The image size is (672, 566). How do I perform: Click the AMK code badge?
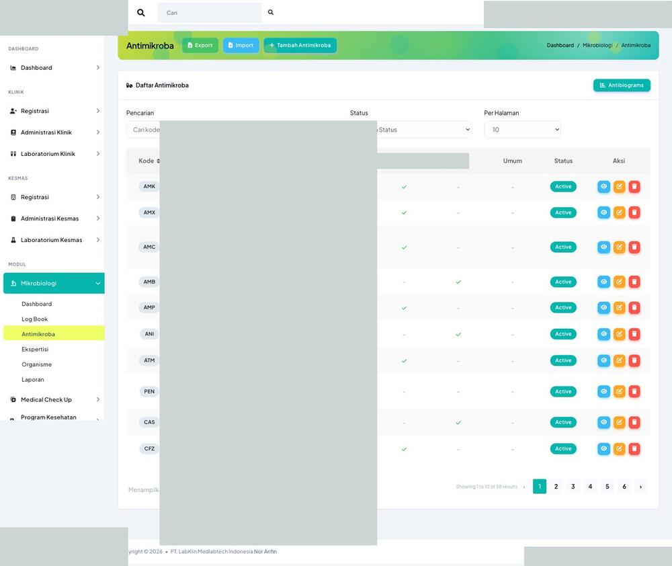pos(149,186)
